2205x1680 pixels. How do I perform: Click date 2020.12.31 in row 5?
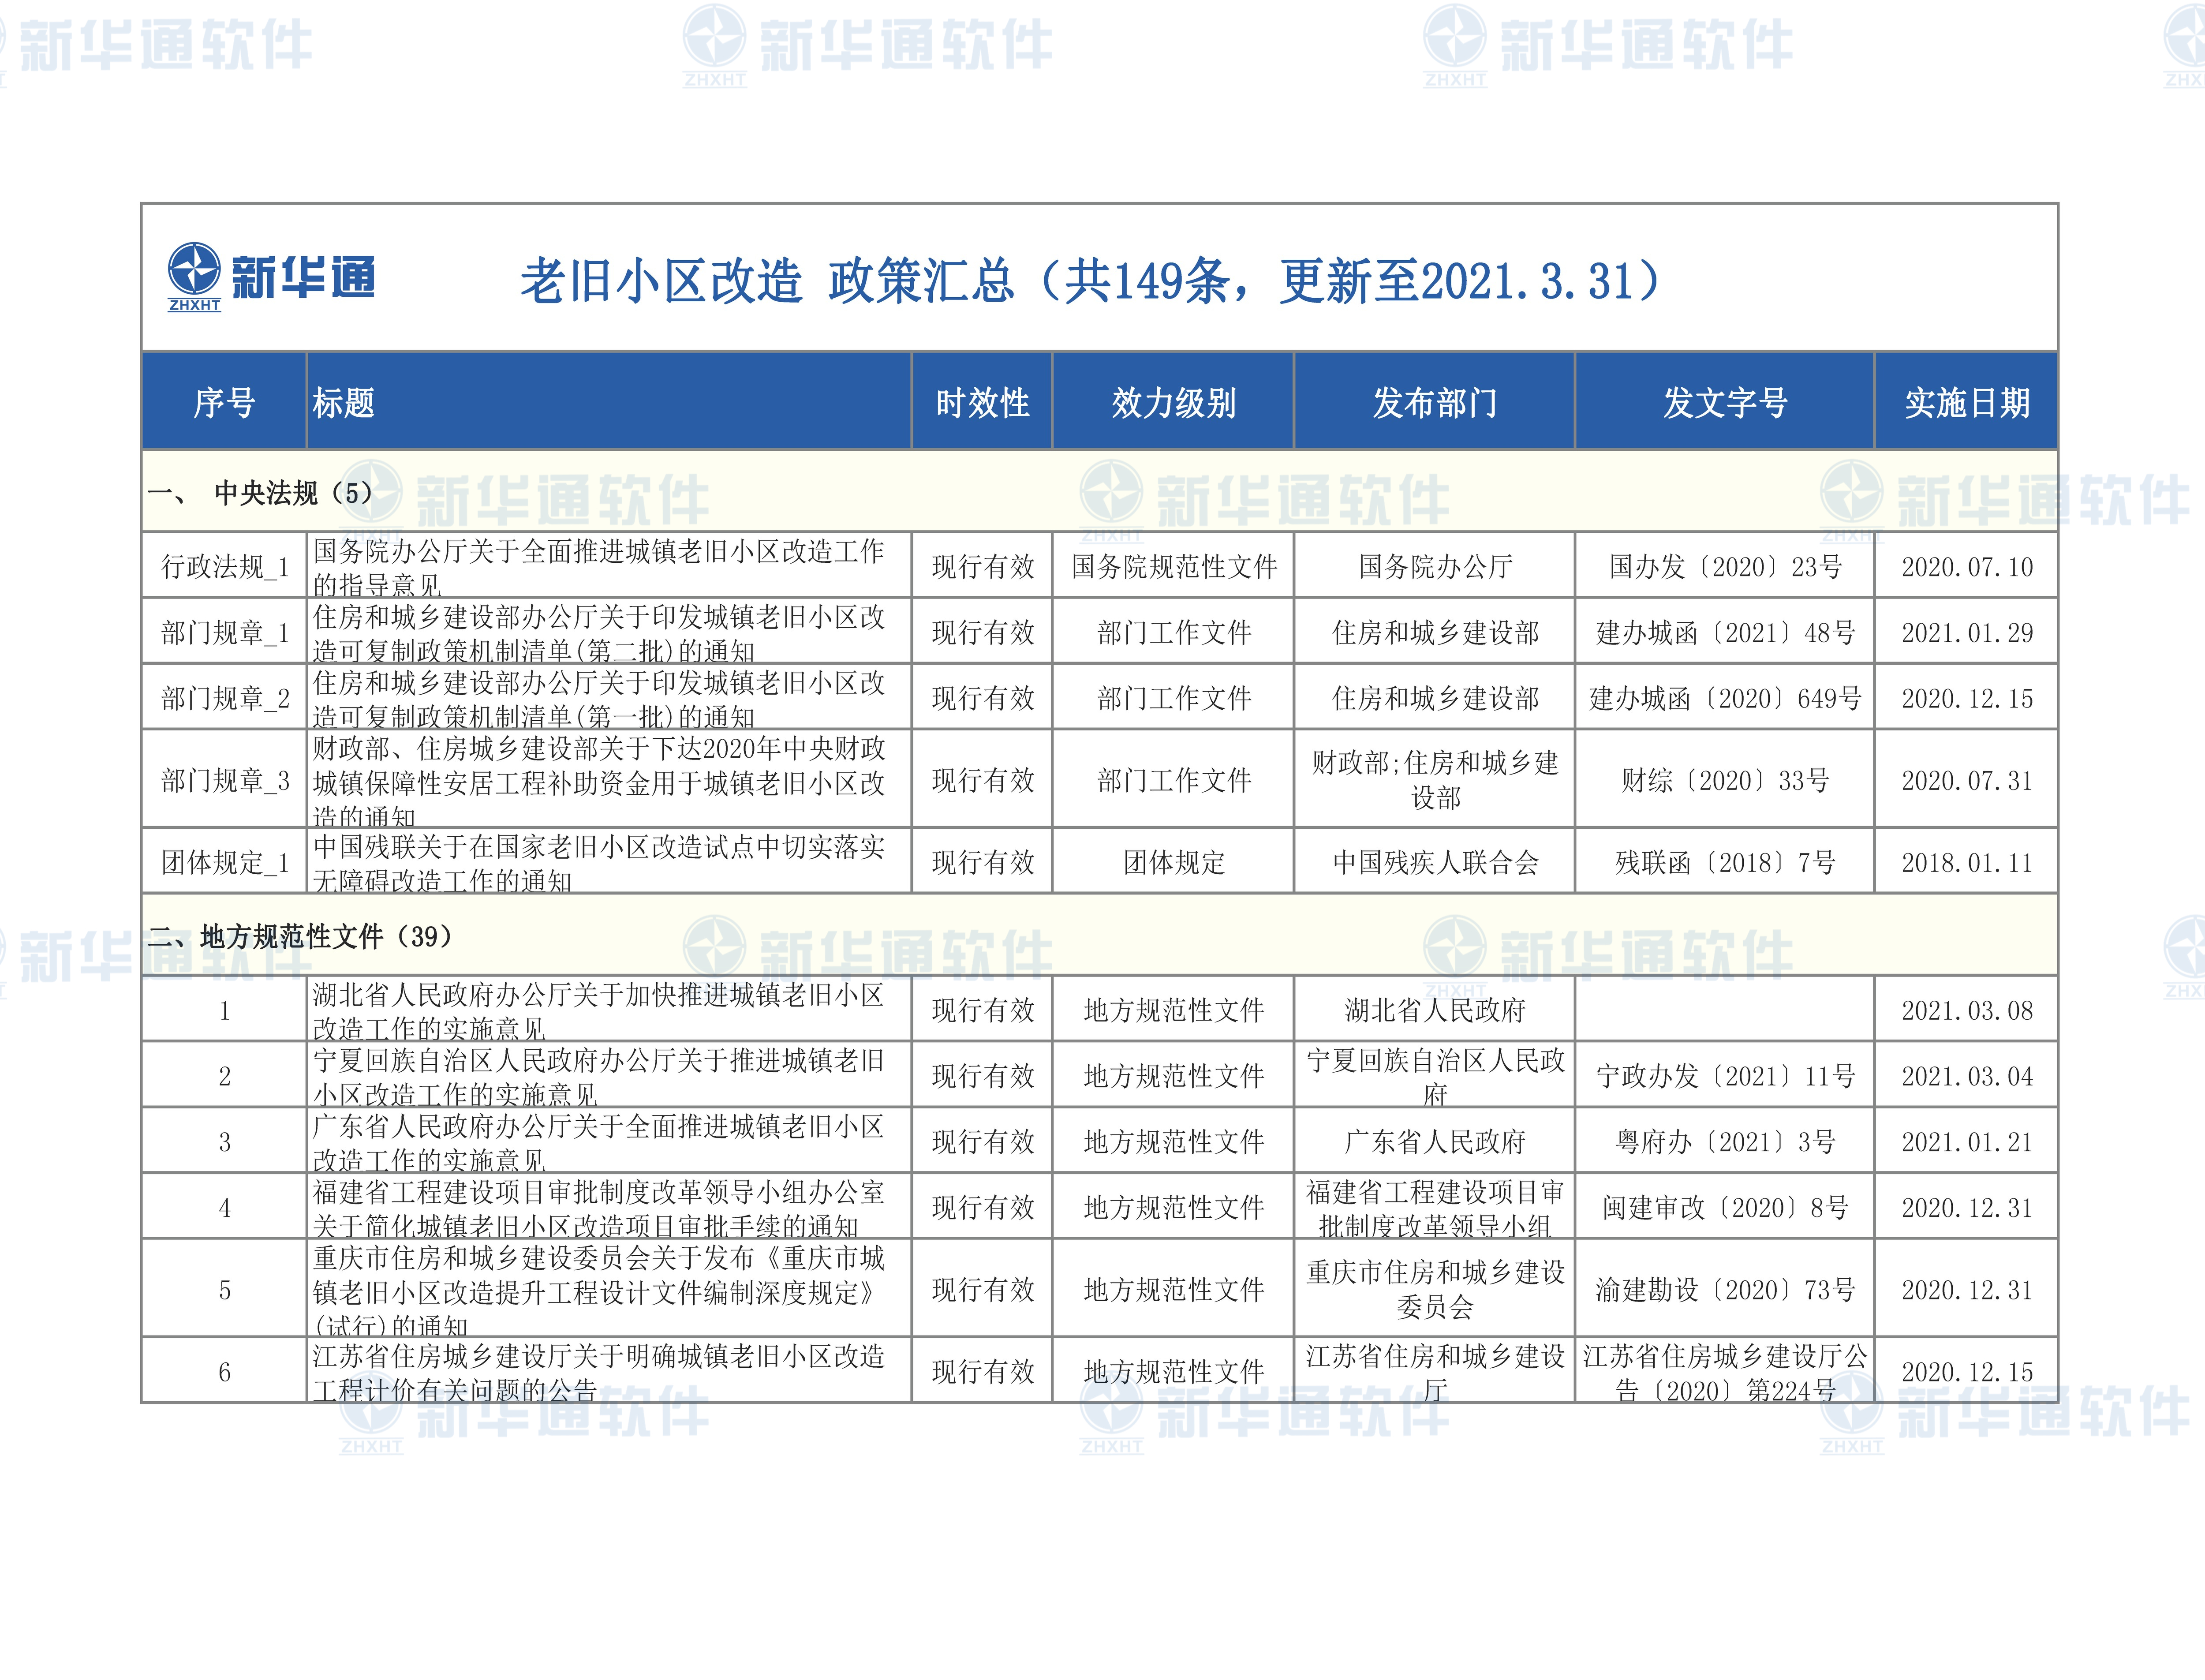point(1967,1290)
